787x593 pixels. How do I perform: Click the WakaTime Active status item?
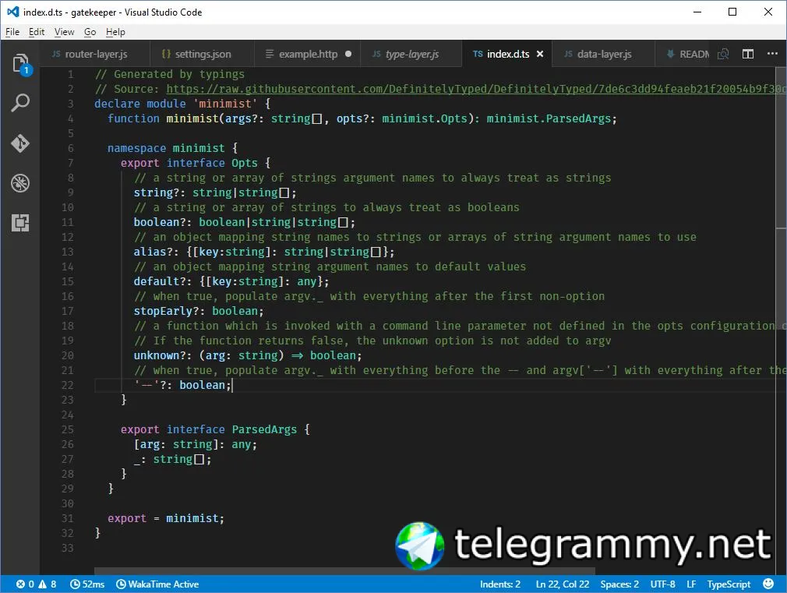coord(157,584)
